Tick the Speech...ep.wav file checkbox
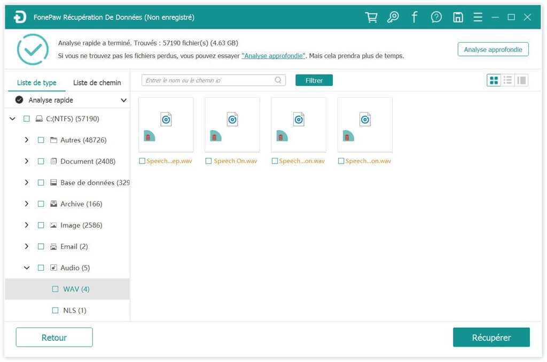 pos(142,161)
